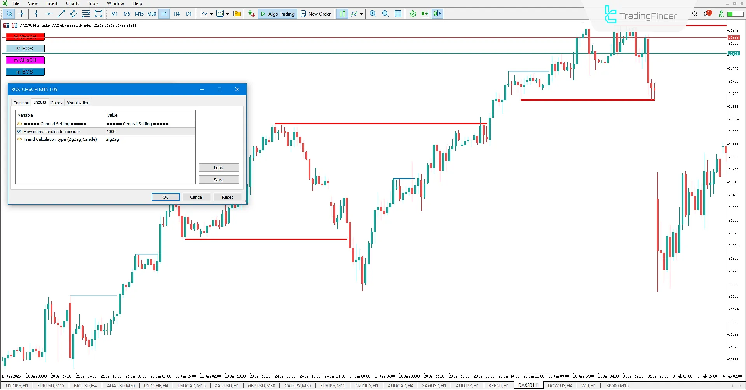
Task: Open the Charts menu
Action: pos(72,3)
